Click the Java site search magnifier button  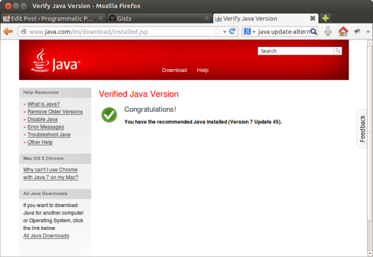click(338, 51)
